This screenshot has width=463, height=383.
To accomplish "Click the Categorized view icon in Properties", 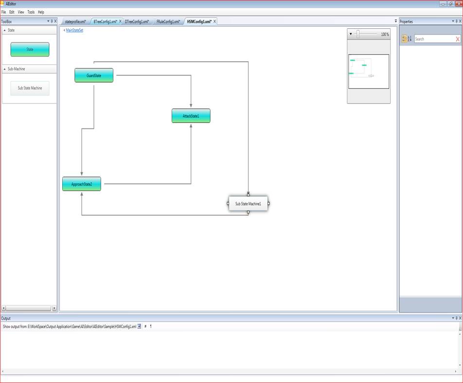I will [404, 39].
